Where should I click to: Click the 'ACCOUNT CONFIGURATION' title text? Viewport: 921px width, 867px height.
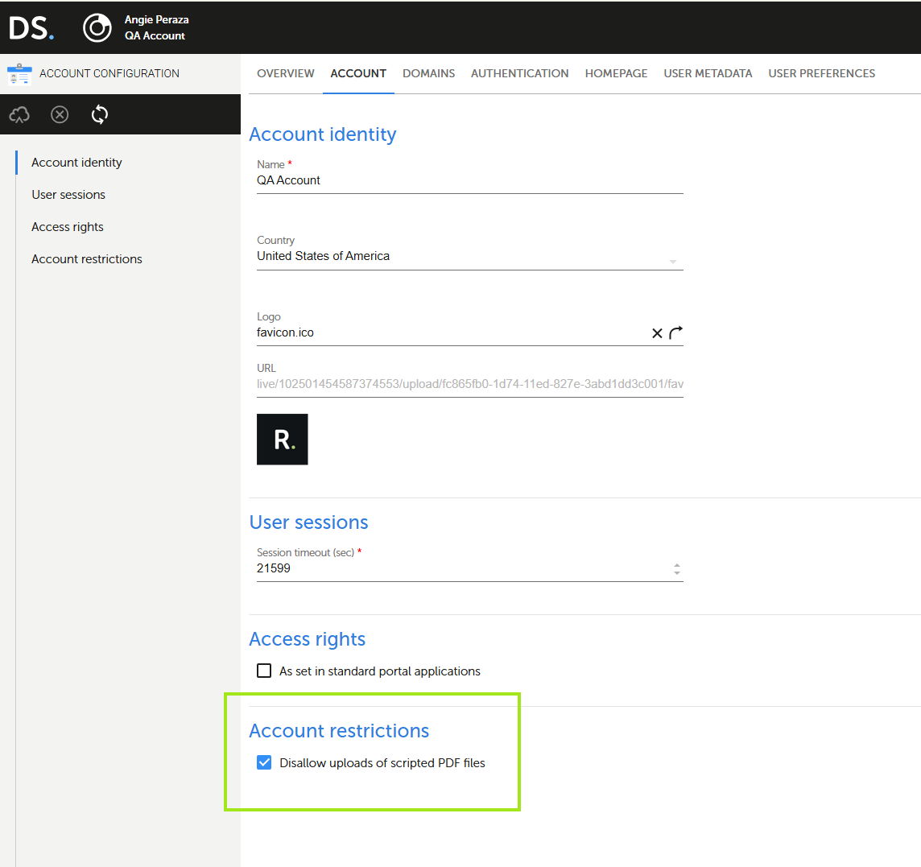pos(109,73)
